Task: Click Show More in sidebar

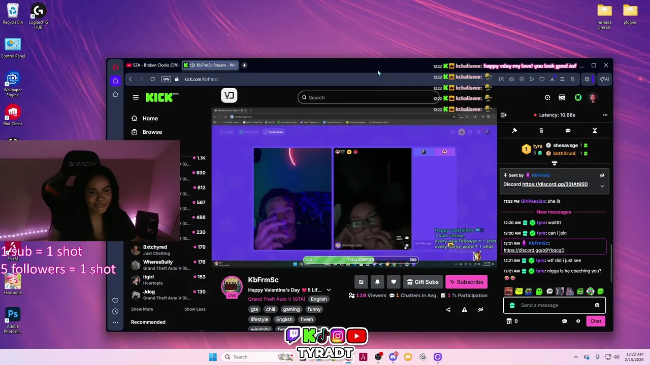Action: coord(142,309)
